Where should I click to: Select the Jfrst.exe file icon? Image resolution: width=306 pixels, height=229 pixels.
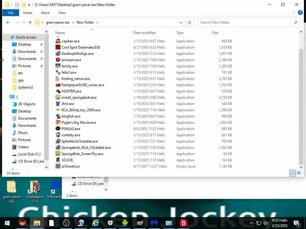tap(58, 103)
